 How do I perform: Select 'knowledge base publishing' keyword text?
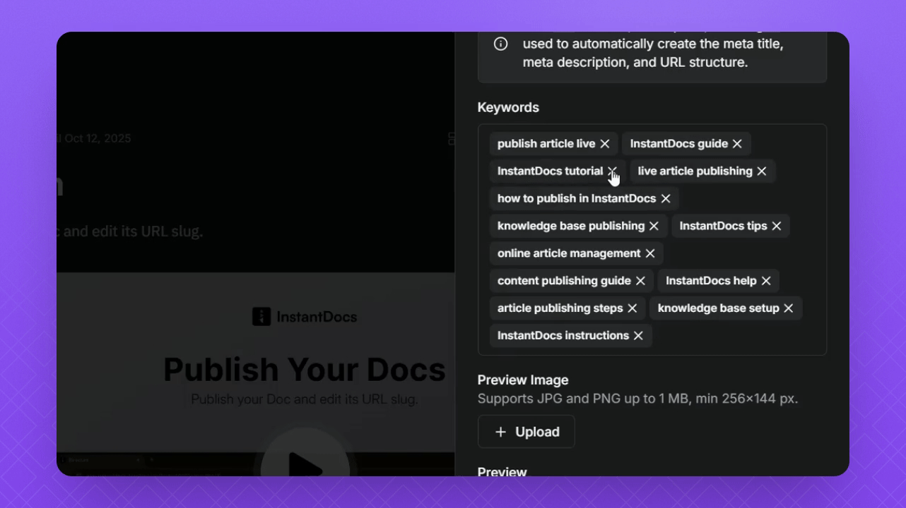click(x=571, y=226)
